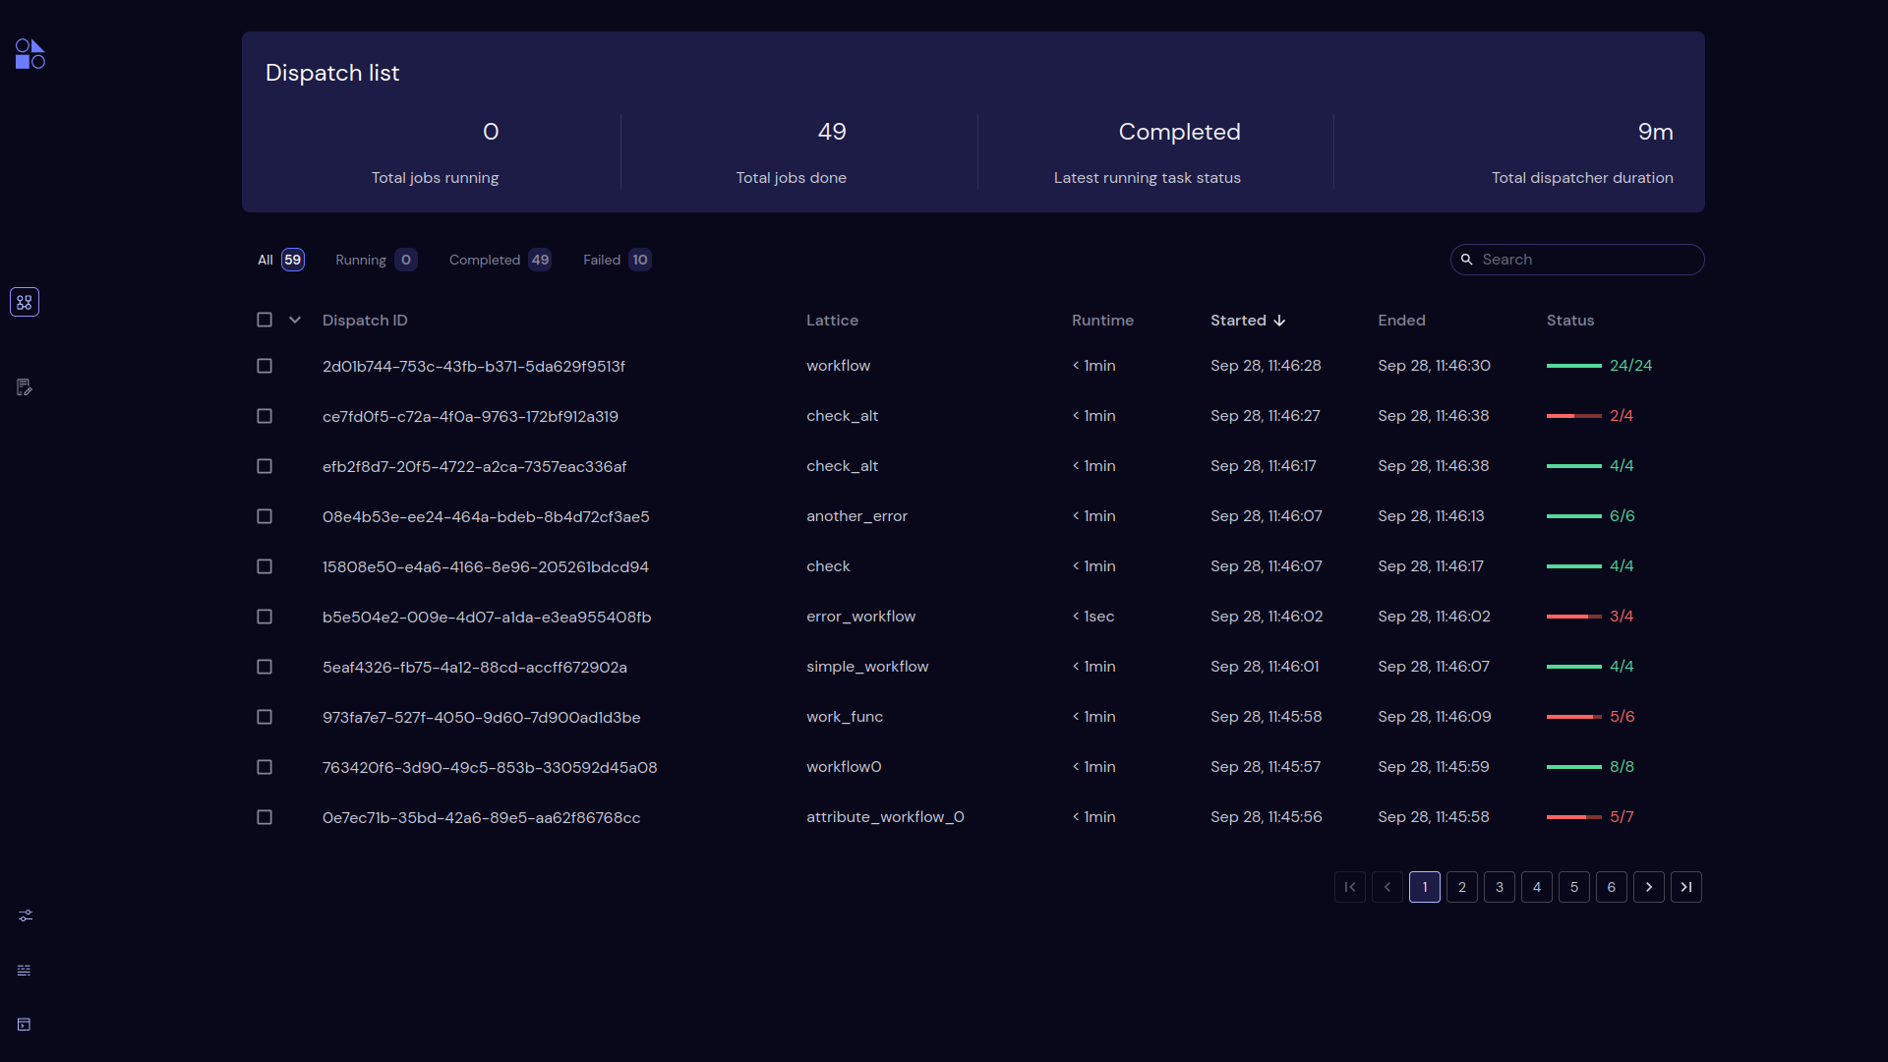Open dispatch b5e504e2-009e-4d07-a1da-e3ea955408fb

click(487, 617)
